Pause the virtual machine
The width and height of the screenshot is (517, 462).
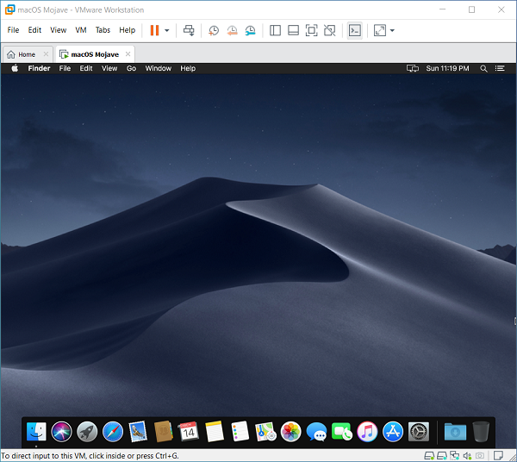click(x=154, y=30)
